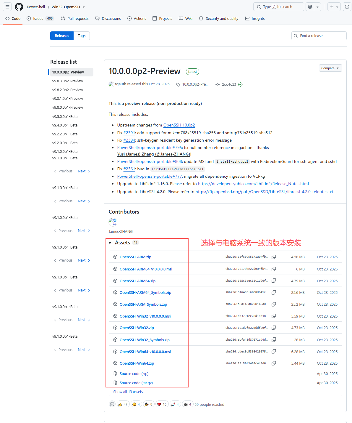Screen dimensions: 352x423
Task: Expand the Win32-OpenSSH repository dropdown arrow
Action: coord(84,7)
